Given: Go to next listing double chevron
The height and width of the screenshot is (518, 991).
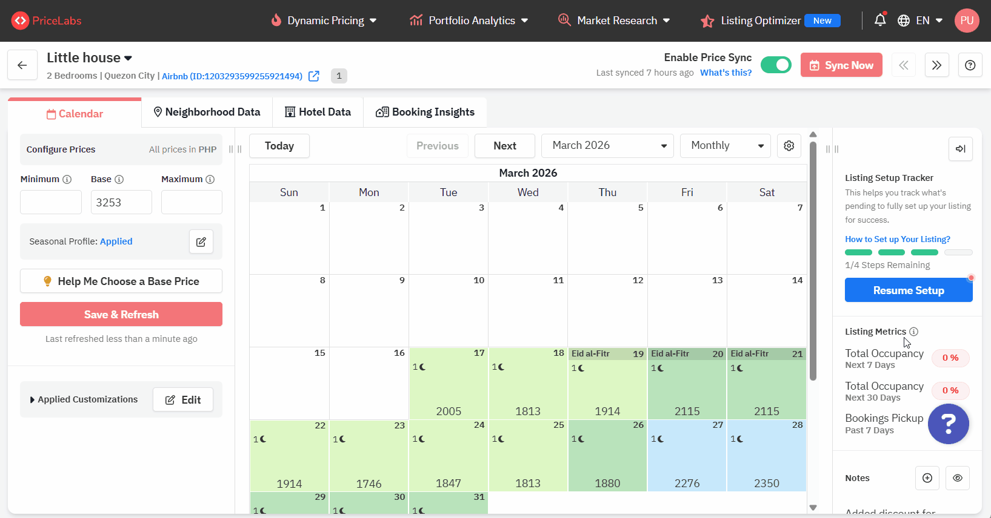Looking at the screenshot, I should (936, 65).
